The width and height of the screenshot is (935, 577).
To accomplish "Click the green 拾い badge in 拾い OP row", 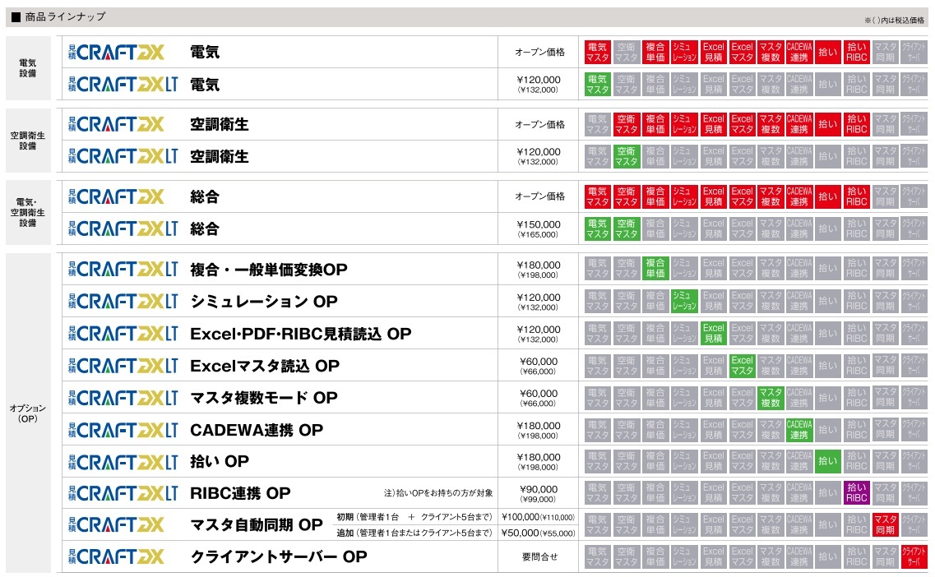I will [827, 461].
